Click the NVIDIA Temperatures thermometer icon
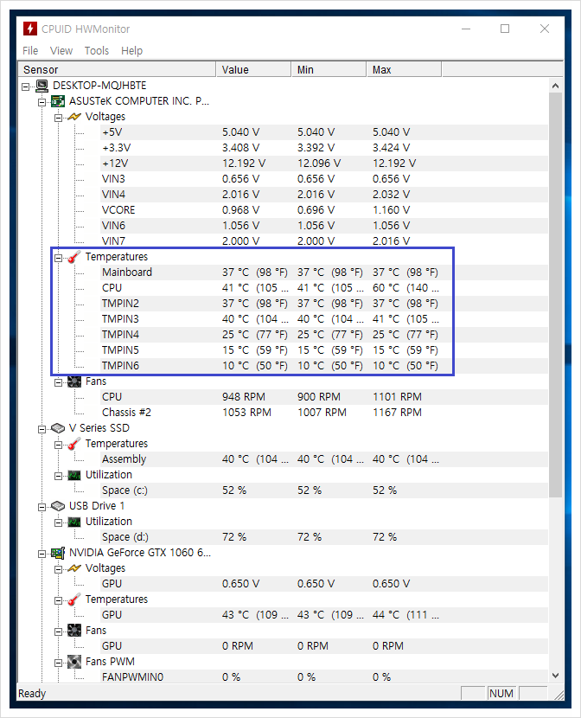Image resolution: width=581 pixels, height=718 pixels. 74,599
